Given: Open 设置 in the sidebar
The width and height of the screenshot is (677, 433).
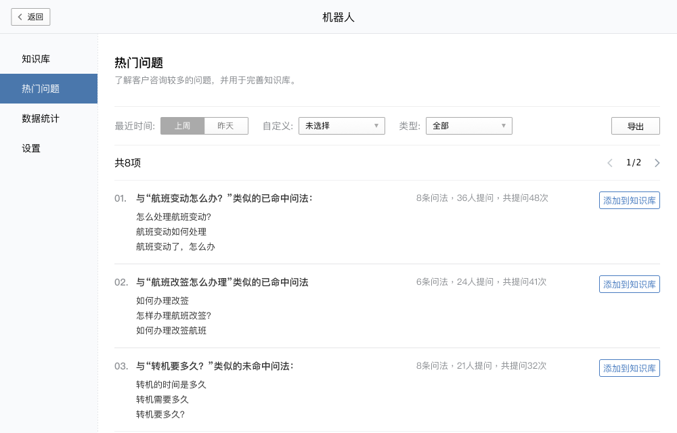Looking at the screenshot, I should click(31, 148).
